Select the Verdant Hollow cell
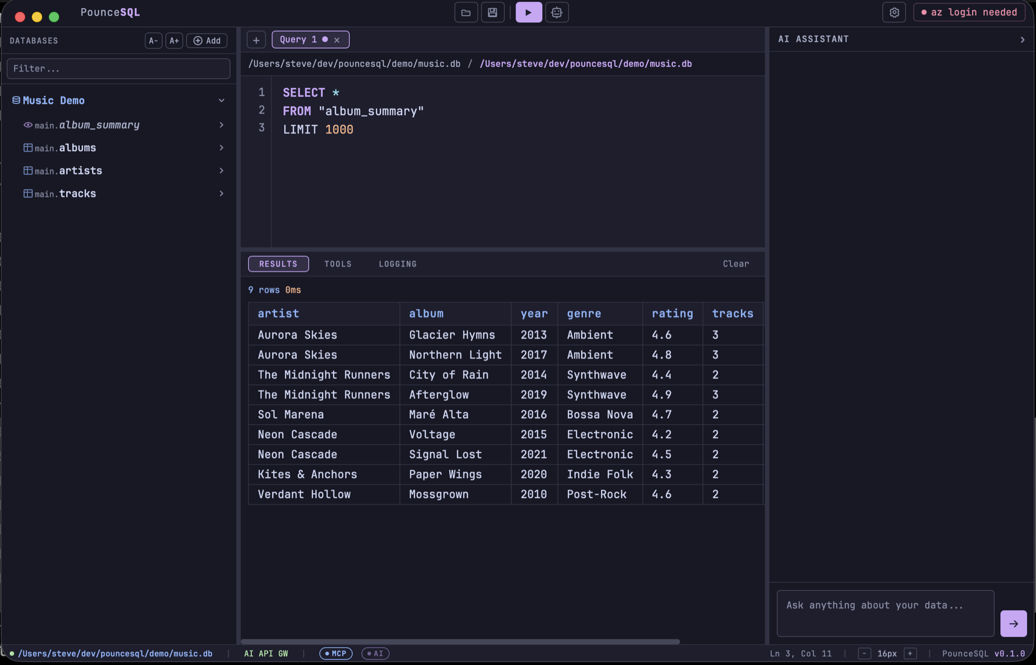The height and width of the screenshot is (665, 1036). (324, 495)
